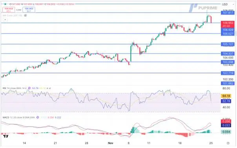Click the red SELL price button
The image size is (237, 148).
pyautogui.click(x=9, y=10)
